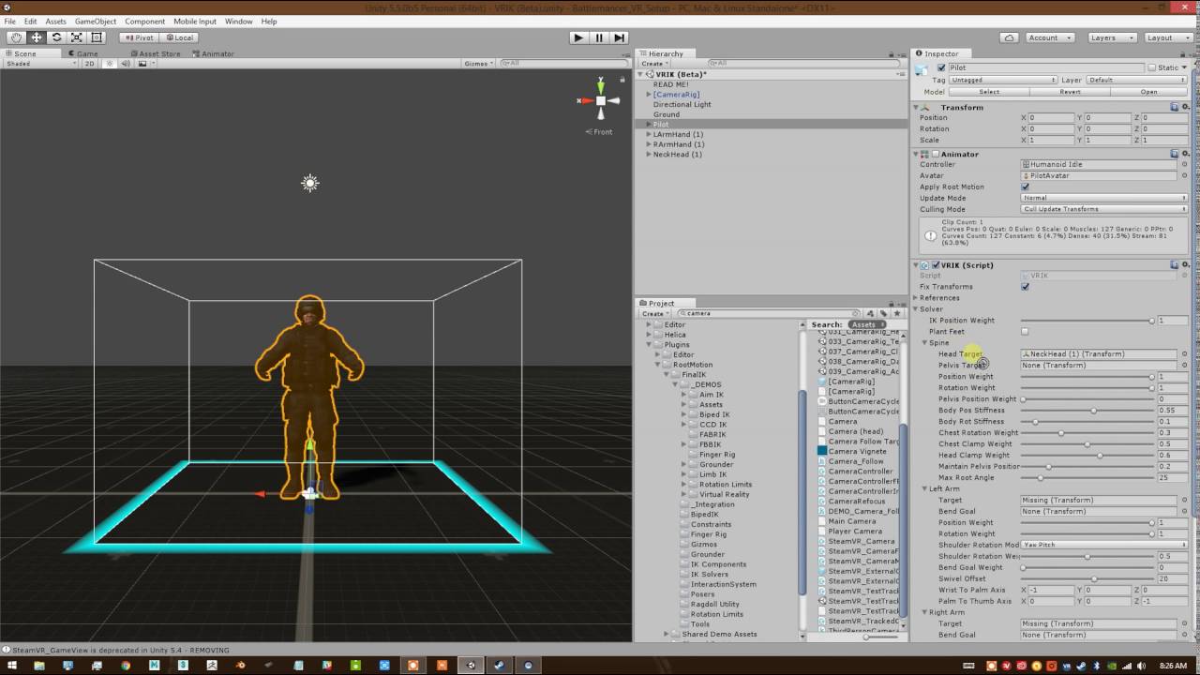Image resolution: width=1200 pixels, height=675 pixels.
Task: Click the Directional Light sun gizmo in scene
Action: click(310, 183)
